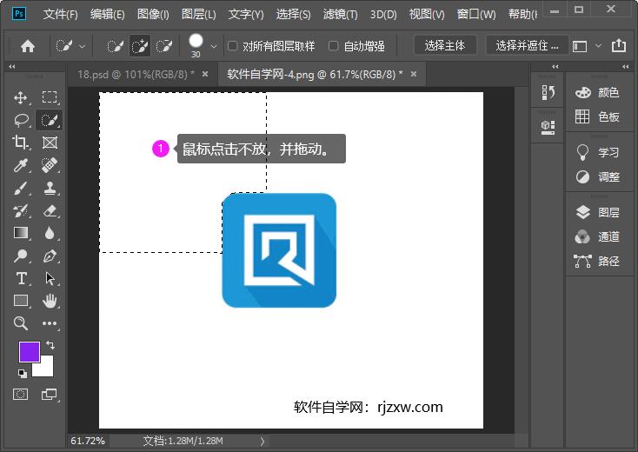Choose Add to Selection mode

(140, 46)
